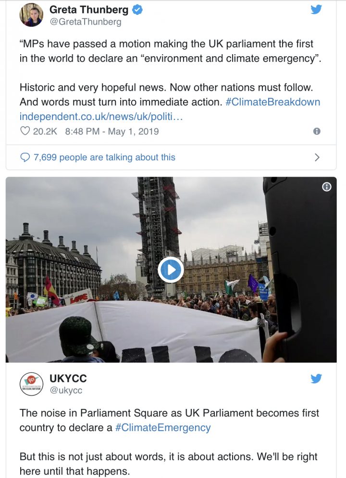Screen dimensions: 346x478
Task: Click the UKYCC logo avatar
Action: pyautogui.click(x=31, y=384)
